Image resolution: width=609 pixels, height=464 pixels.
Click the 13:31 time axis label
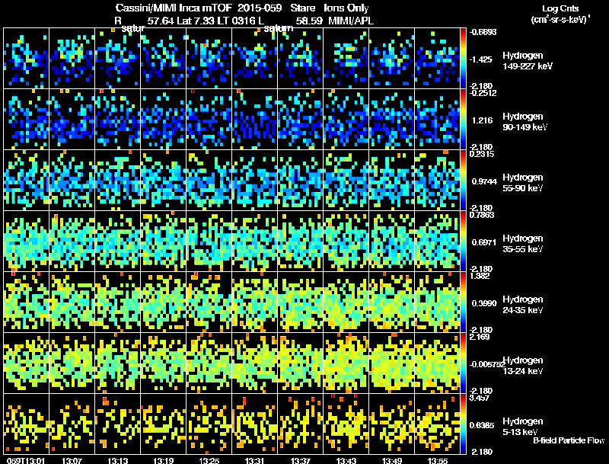255,460
